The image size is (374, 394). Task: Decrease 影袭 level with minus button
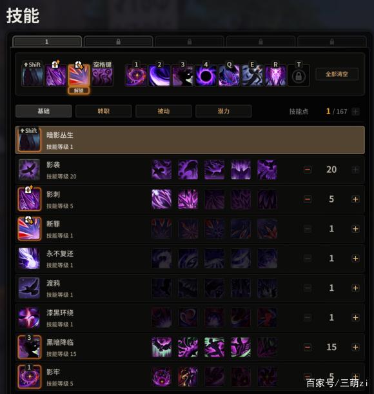click(308, 170)
